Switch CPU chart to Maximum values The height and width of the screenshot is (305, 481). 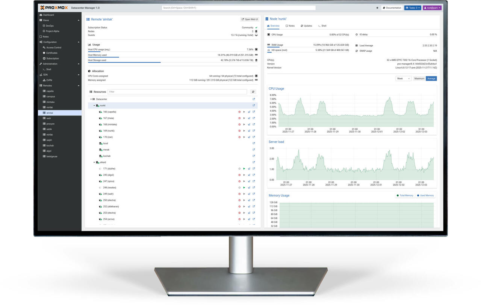419,79
